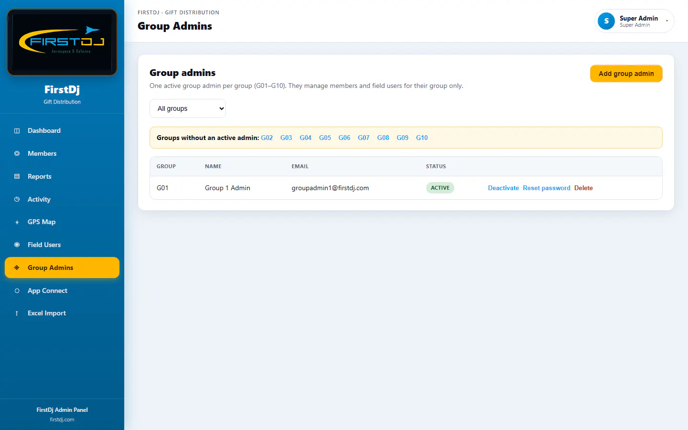Click the G03 group link
This screenshot has width=688, height=430.
286,138
